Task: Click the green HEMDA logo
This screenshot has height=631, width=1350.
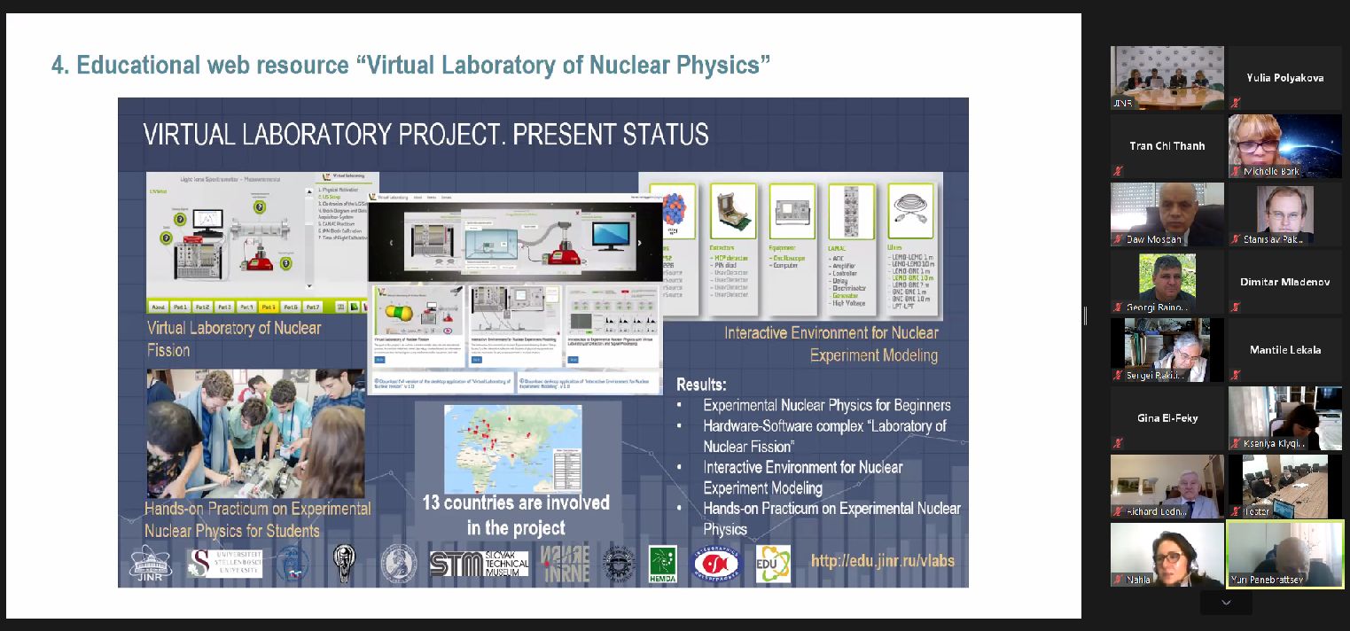Action: click(662, 564)
